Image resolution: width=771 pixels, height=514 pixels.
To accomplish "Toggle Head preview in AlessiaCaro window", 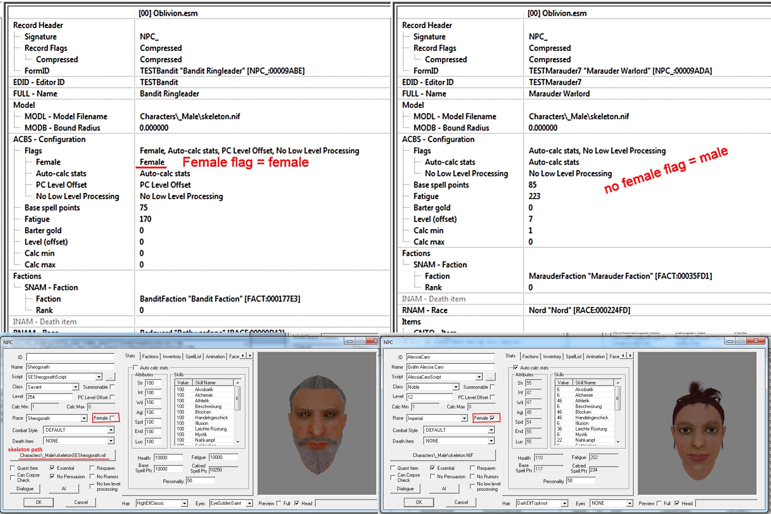I will tap(677, 503).
